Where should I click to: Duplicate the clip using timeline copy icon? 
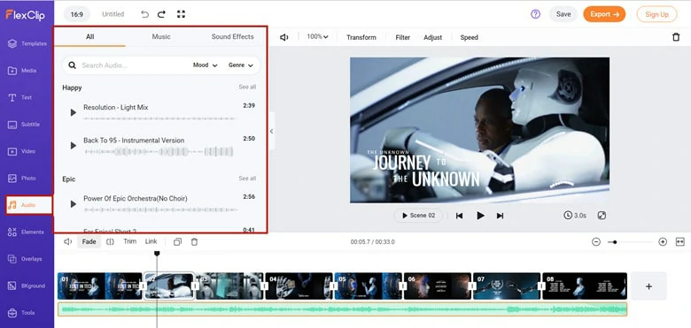(x=177, y=242)
